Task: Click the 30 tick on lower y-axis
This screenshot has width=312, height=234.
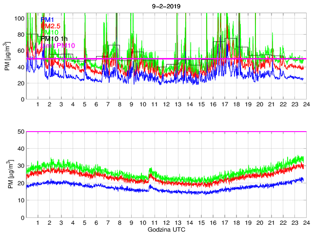Action: (x=21, y=166)
